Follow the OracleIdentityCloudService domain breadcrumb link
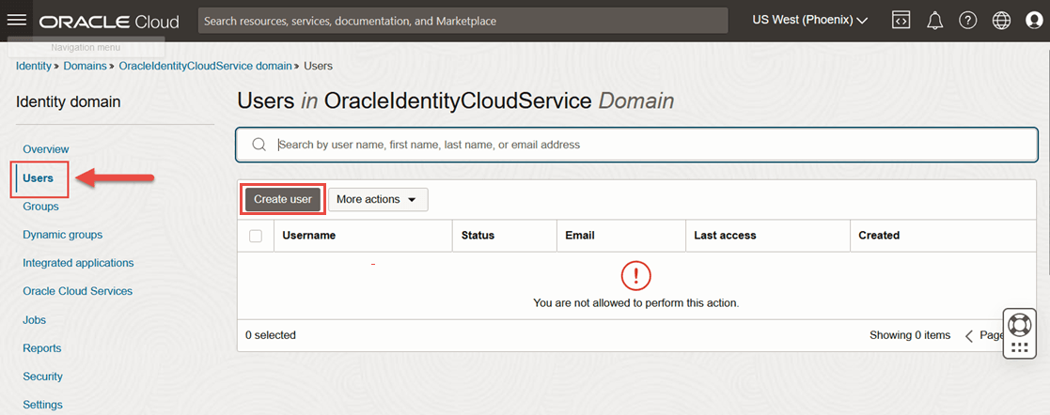 206,67
